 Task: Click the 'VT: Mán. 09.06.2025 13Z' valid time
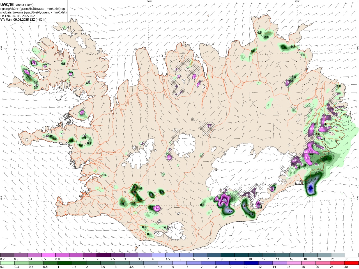point(18,20)
